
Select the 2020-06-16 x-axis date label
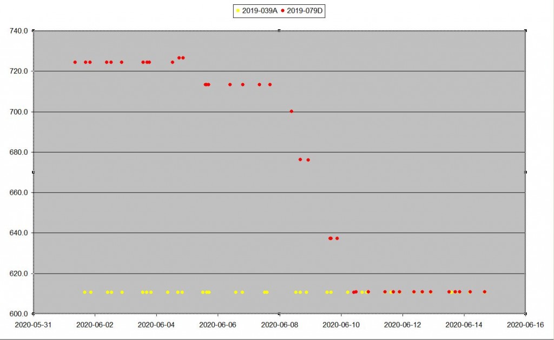pyautogui.click(x=525, y=324)
